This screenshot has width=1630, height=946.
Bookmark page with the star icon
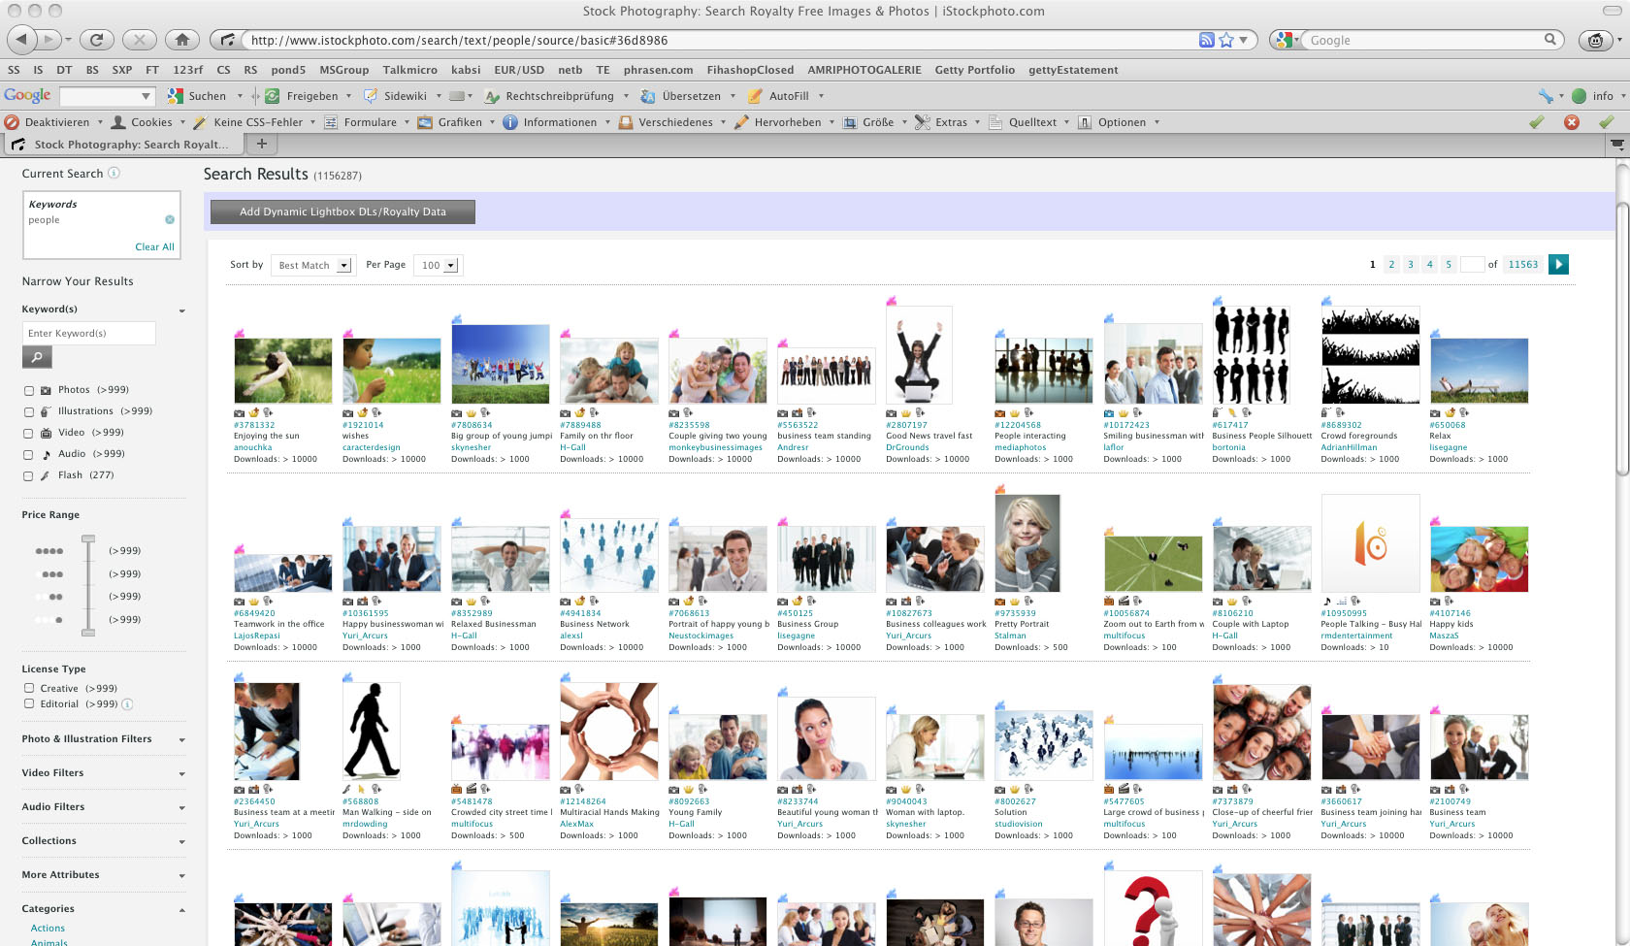click(x=1226, y=40)
